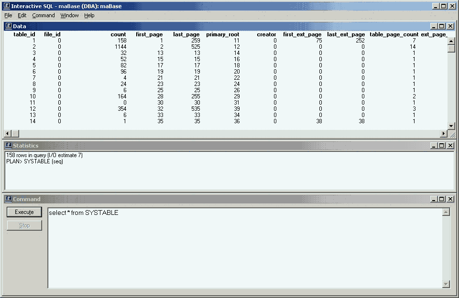
Task: Open the Command menu
Action: click(x=44, y=15)
